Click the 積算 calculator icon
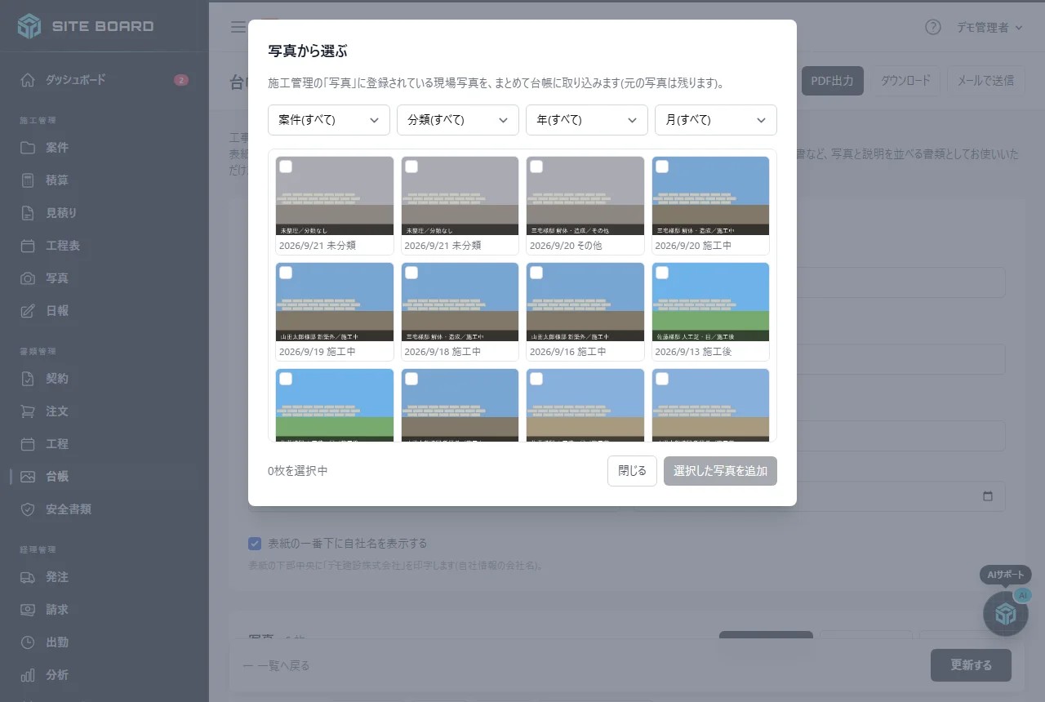This screenshot has height=702, width=1045. pyautogui.click(x=28, y=180)
